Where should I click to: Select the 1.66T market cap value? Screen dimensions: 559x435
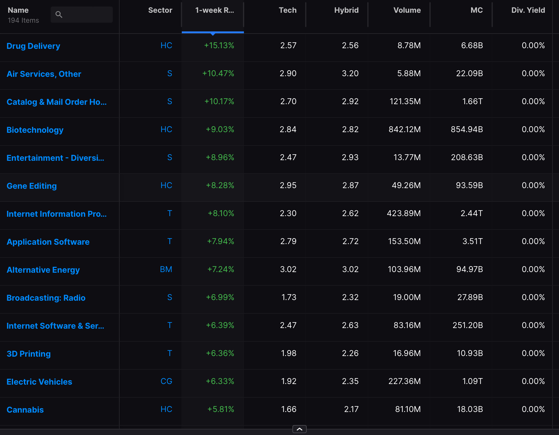(x=473, y=101)
